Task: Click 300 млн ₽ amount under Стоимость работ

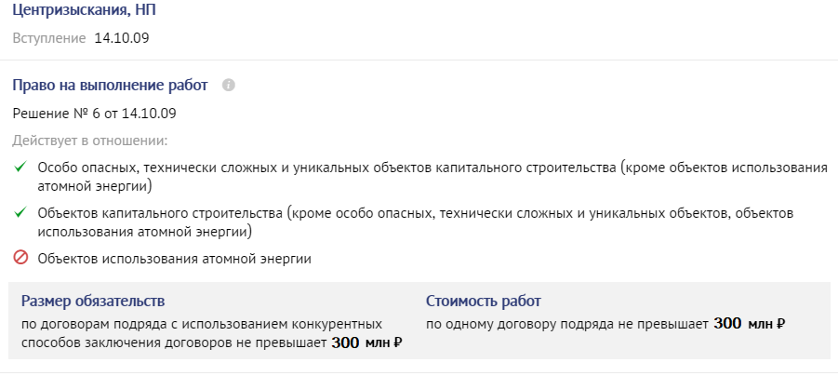Action: click(750, 324)
